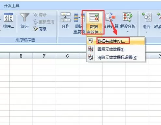
Task: Expand the 组合 dropdown arrow
Action: pyautogui.click(x=146, y=32)
